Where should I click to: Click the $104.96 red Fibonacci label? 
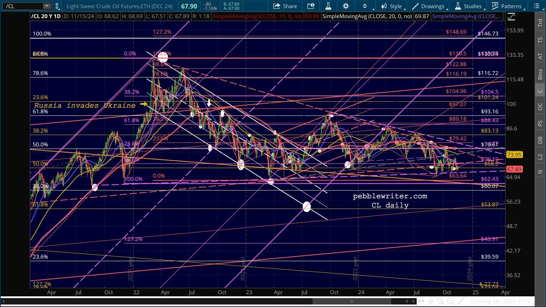coord(456,91)
